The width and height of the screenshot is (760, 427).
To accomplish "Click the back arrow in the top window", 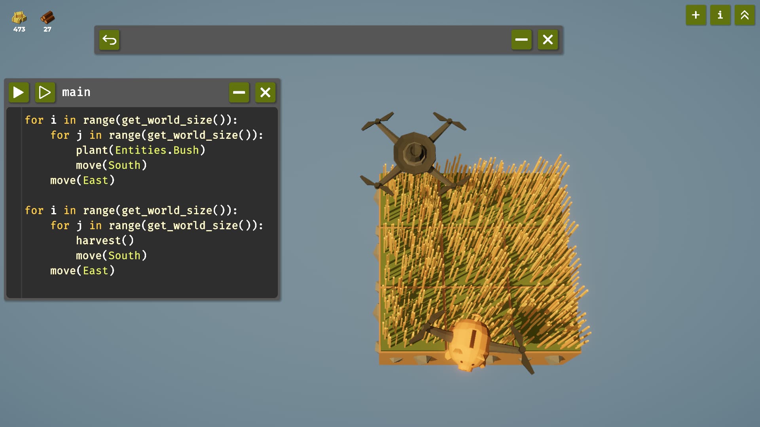I will click(109, 40).
